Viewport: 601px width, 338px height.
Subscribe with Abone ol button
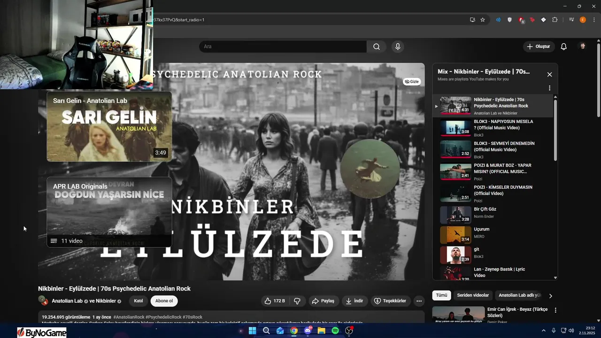pyautogui.click(x=164, y=301)
